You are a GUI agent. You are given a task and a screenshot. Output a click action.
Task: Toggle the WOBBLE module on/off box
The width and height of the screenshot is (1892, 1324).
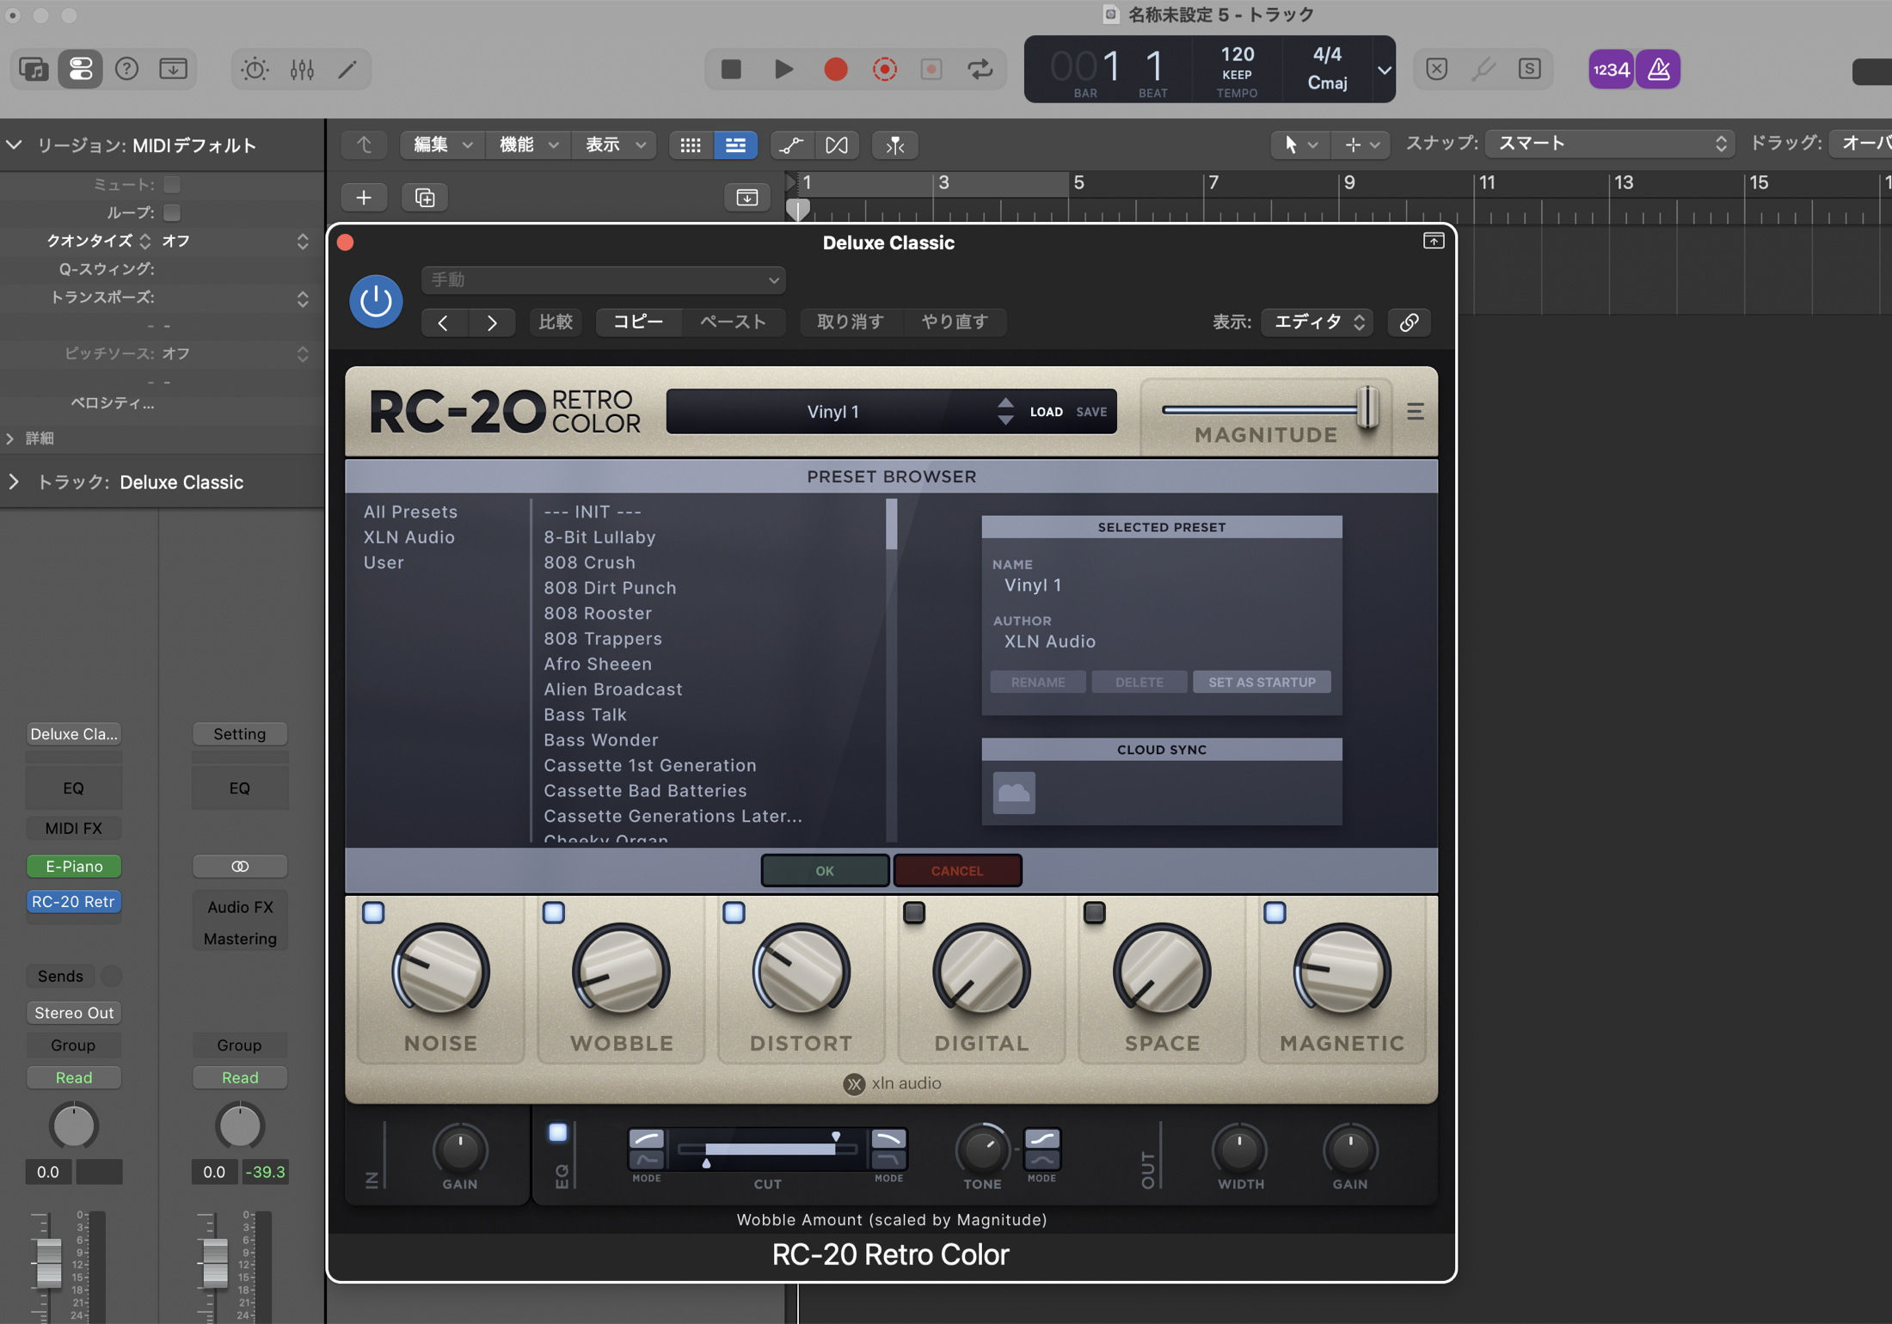[x=554, y=912]
